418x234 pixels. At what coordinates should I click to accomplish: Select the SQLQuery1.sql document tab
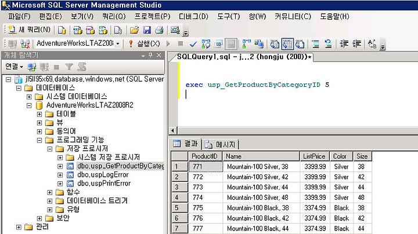pyautogui.click(x=244, y=57)
